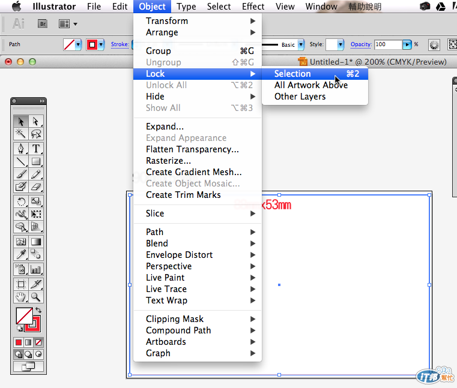Set paint mode to None

38,342
